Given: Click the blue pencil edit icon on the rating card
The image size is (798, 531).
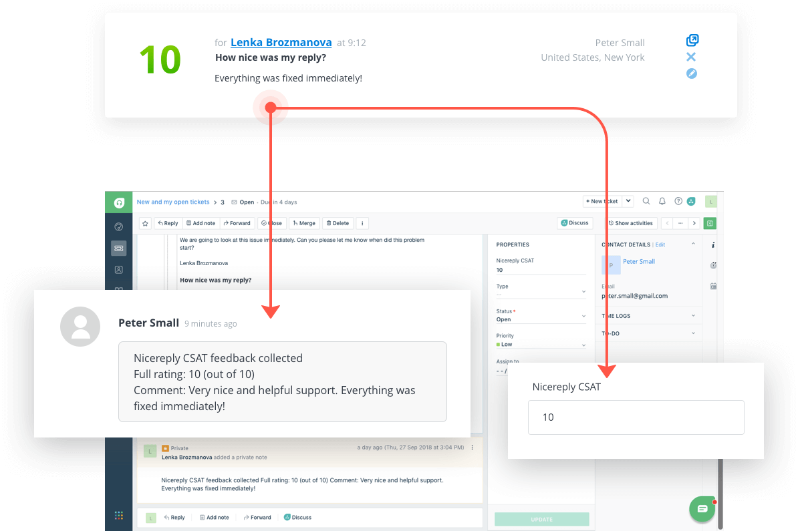Looking at the screenshot, I should 692,73.
